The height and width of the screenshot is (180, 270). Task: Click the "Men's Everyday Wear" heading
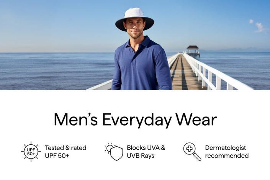click(x=135, y=120)
